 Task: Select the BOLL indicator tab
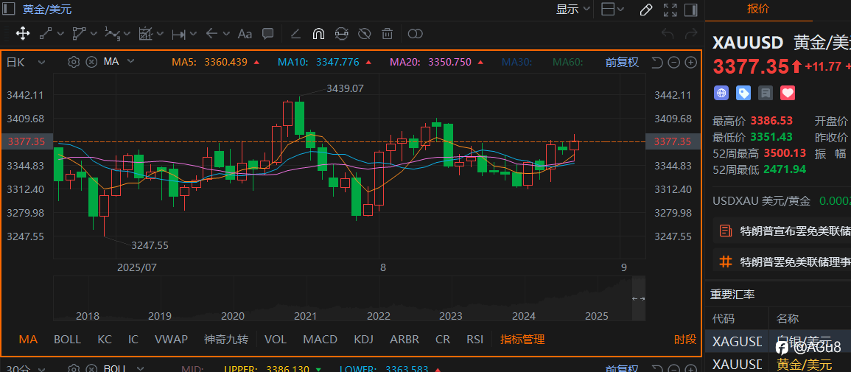click(67, 340)
